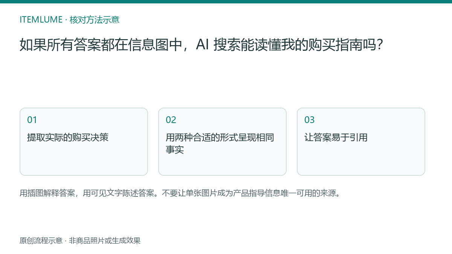Click the sentence starting with "用插图解释答案"

[180, 193]
